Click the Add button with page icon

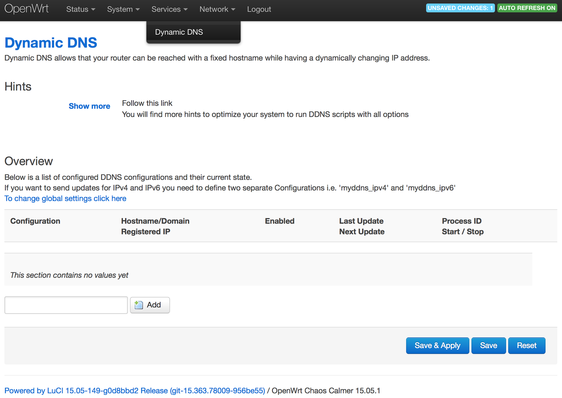click(150, 305)
